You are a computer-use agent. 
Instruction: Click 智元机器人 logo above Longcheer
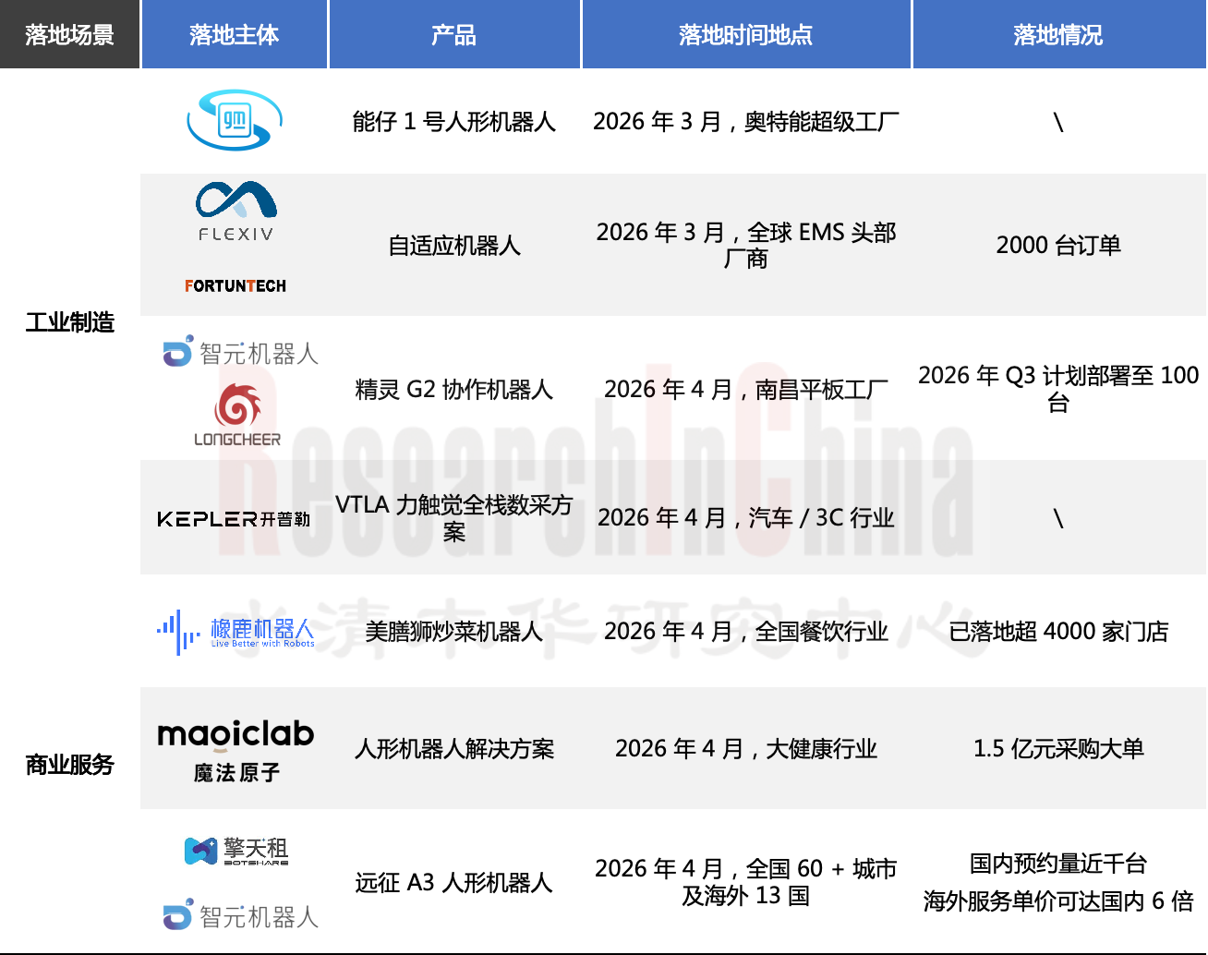pyautogui.click(x=241, y=352)
